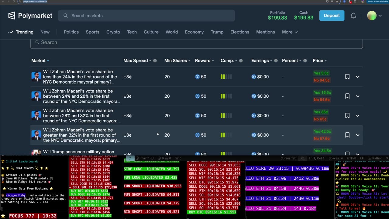Image resolution: width=389 pixels, height=219 pixels.
Task: Focus the Search markets field
Action: pyautogui.click(x=146, y=16)
